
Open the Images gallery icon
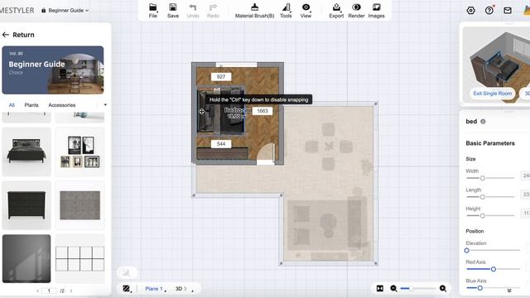pyautogui.click(x=376, y=7)
